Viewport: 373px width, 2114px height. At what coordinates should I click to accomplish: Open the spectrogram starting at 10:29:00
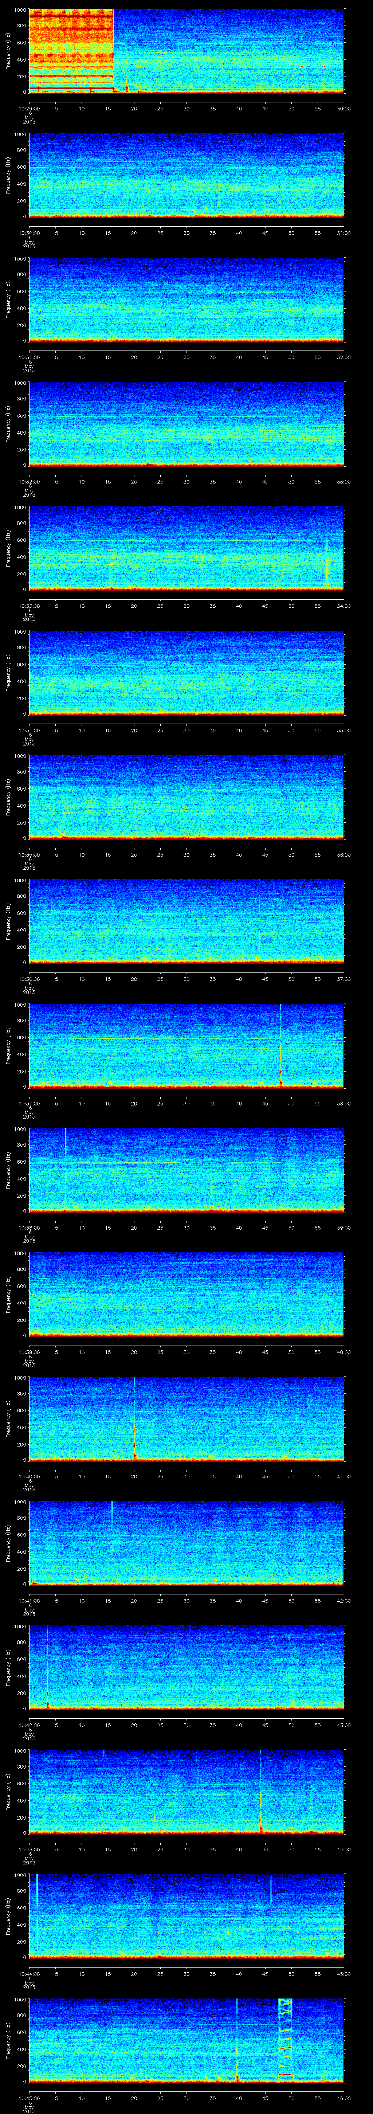pyautogui.click(x=186, y=51)
